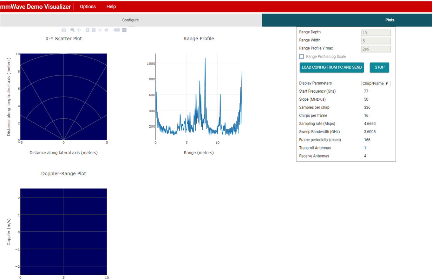Reset axes with the home icon
The height and width of the screenshot is (280, 432).
[x=106, y=30]
